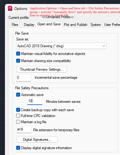Enable Maintain a log file checkbox
This screenshot has height=155, width=120.
[18, 122]
